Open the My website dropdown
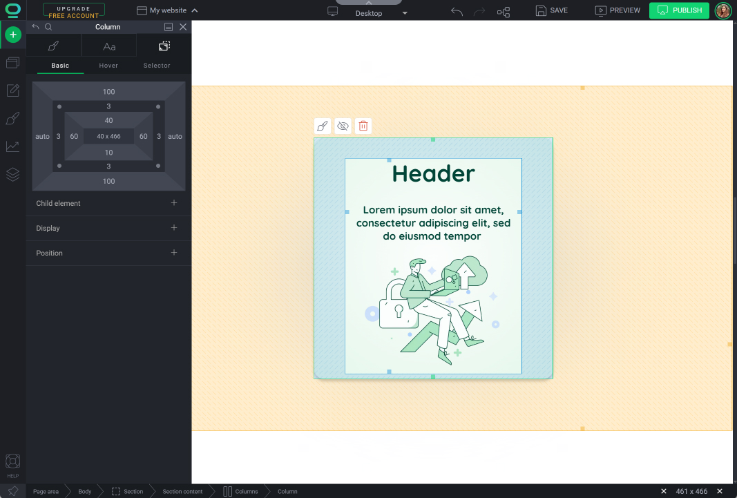 click(x=167, y=10)
